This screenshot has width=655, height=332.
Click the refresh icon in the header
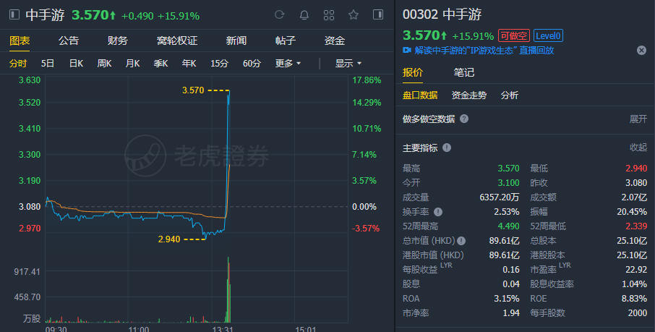click(x=281, y=15)
